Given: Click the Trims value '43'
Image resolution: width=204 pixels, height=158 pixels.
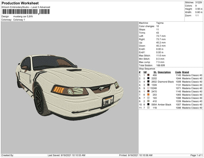Looking at the screenshot, I should coord(157,33).
